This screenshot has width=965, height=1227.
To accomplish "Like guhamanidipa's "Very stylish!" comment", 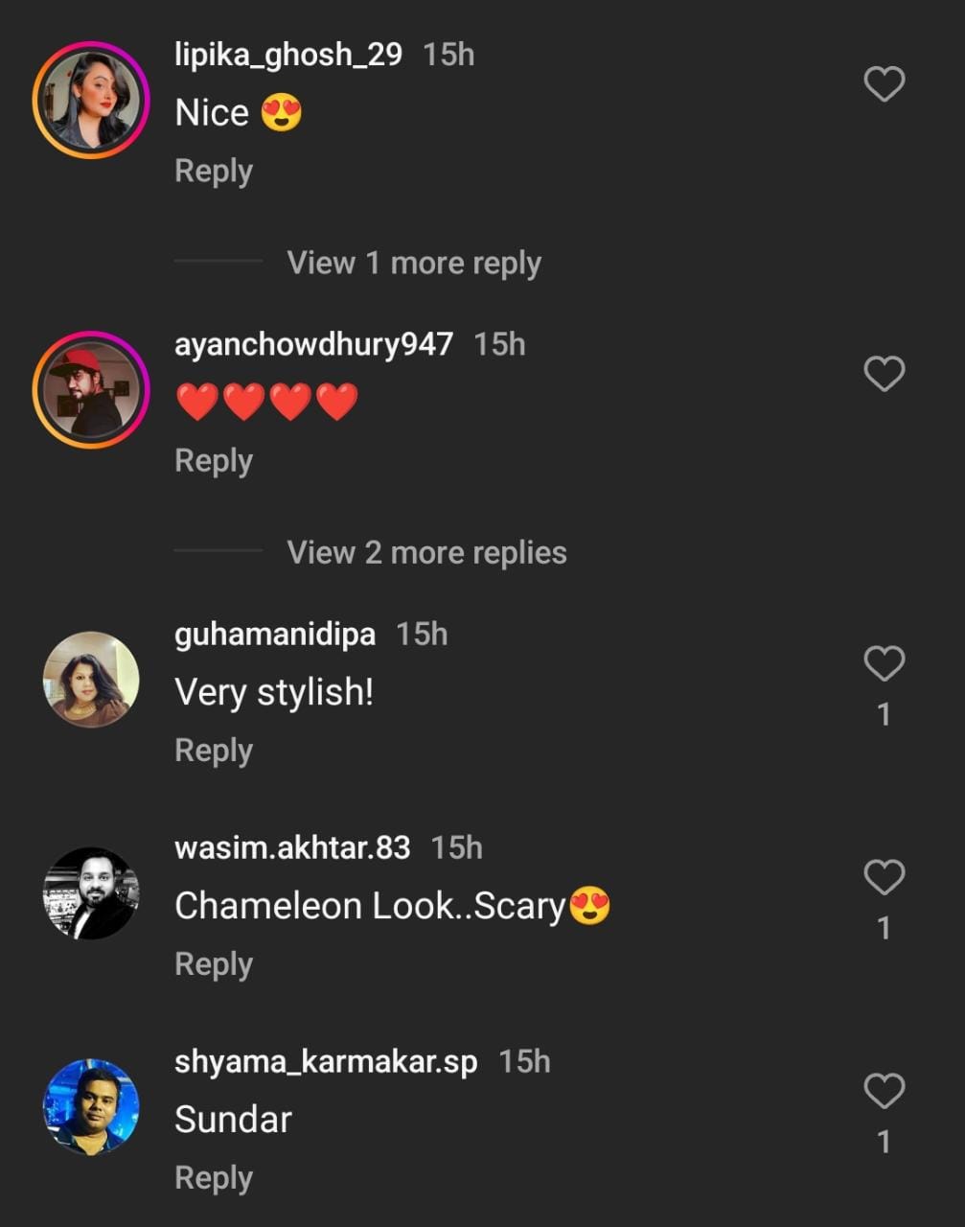I will [884, 663].
